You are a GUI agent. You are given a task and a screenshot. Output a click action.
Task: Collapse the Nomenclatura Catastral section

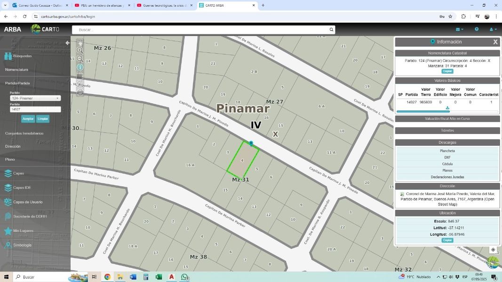[447, 53]
